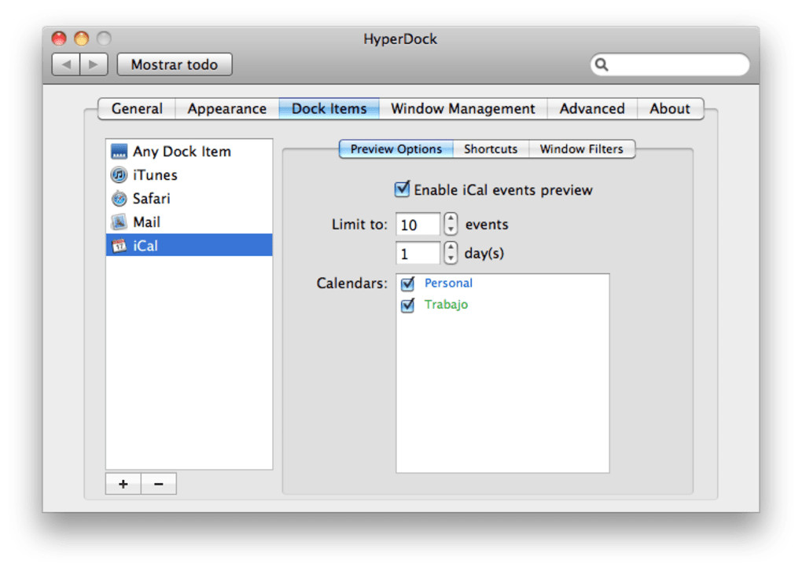Click the Mail stamp icon
Image resolution: width=802 pixels, height=571 pixels.
(119, 221)
